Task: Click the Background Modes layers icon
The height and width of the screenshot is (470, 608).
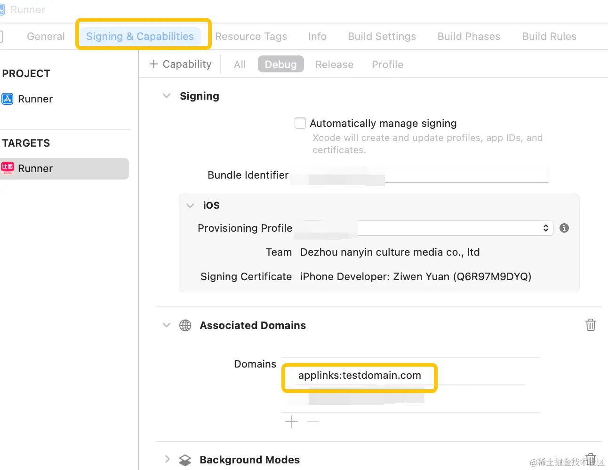Action: point(185,460)
